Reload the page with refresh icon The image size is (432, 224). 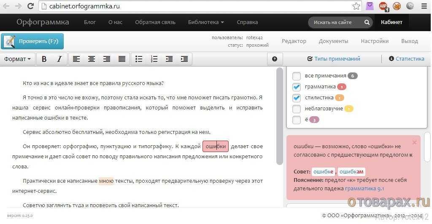(x=30, y=6)
